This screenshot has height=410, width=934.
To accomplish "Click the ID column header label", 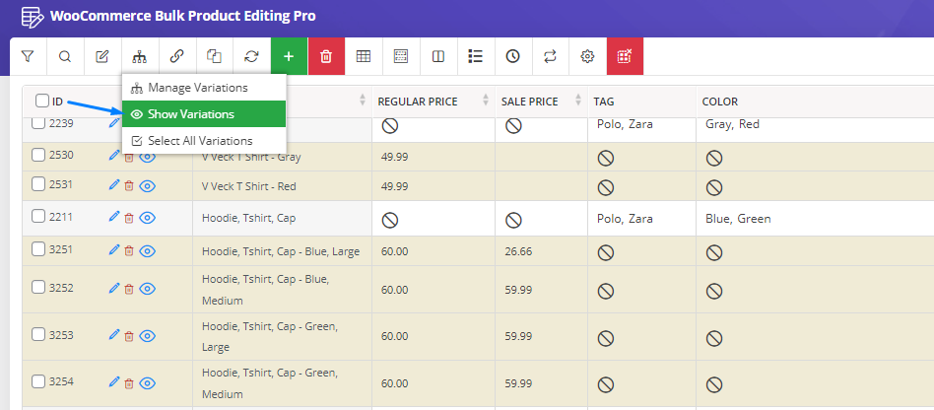I will [57, 102].
